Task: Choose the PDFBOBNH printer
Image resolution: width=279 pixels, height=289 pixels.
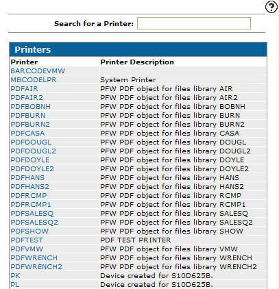Action: click(x=31, y=107)
